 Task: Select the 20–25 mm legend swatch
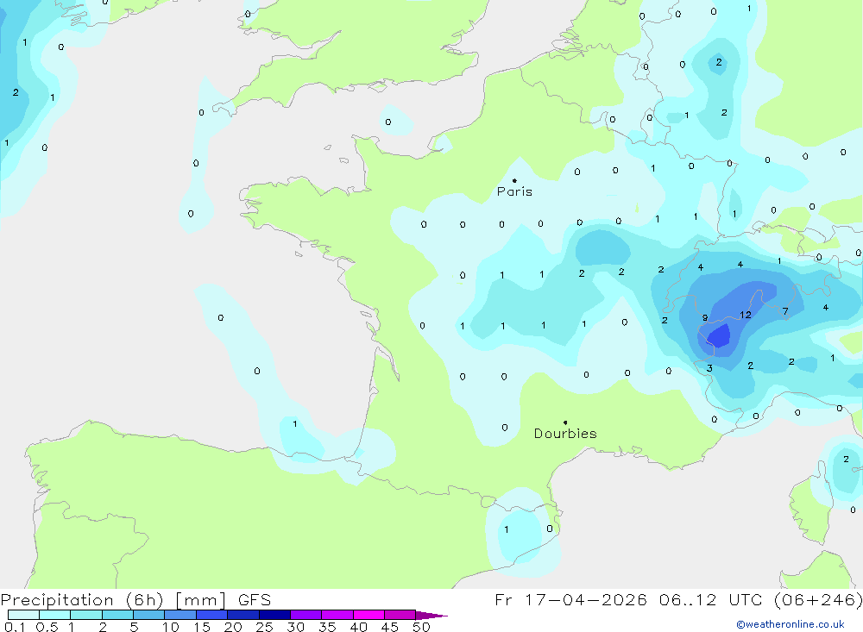[243, 615]
